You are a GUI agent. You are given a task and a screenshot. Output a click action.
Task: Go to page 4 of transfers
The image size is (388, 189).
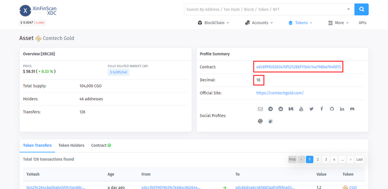pyautogui.click(x=334, y=160)
